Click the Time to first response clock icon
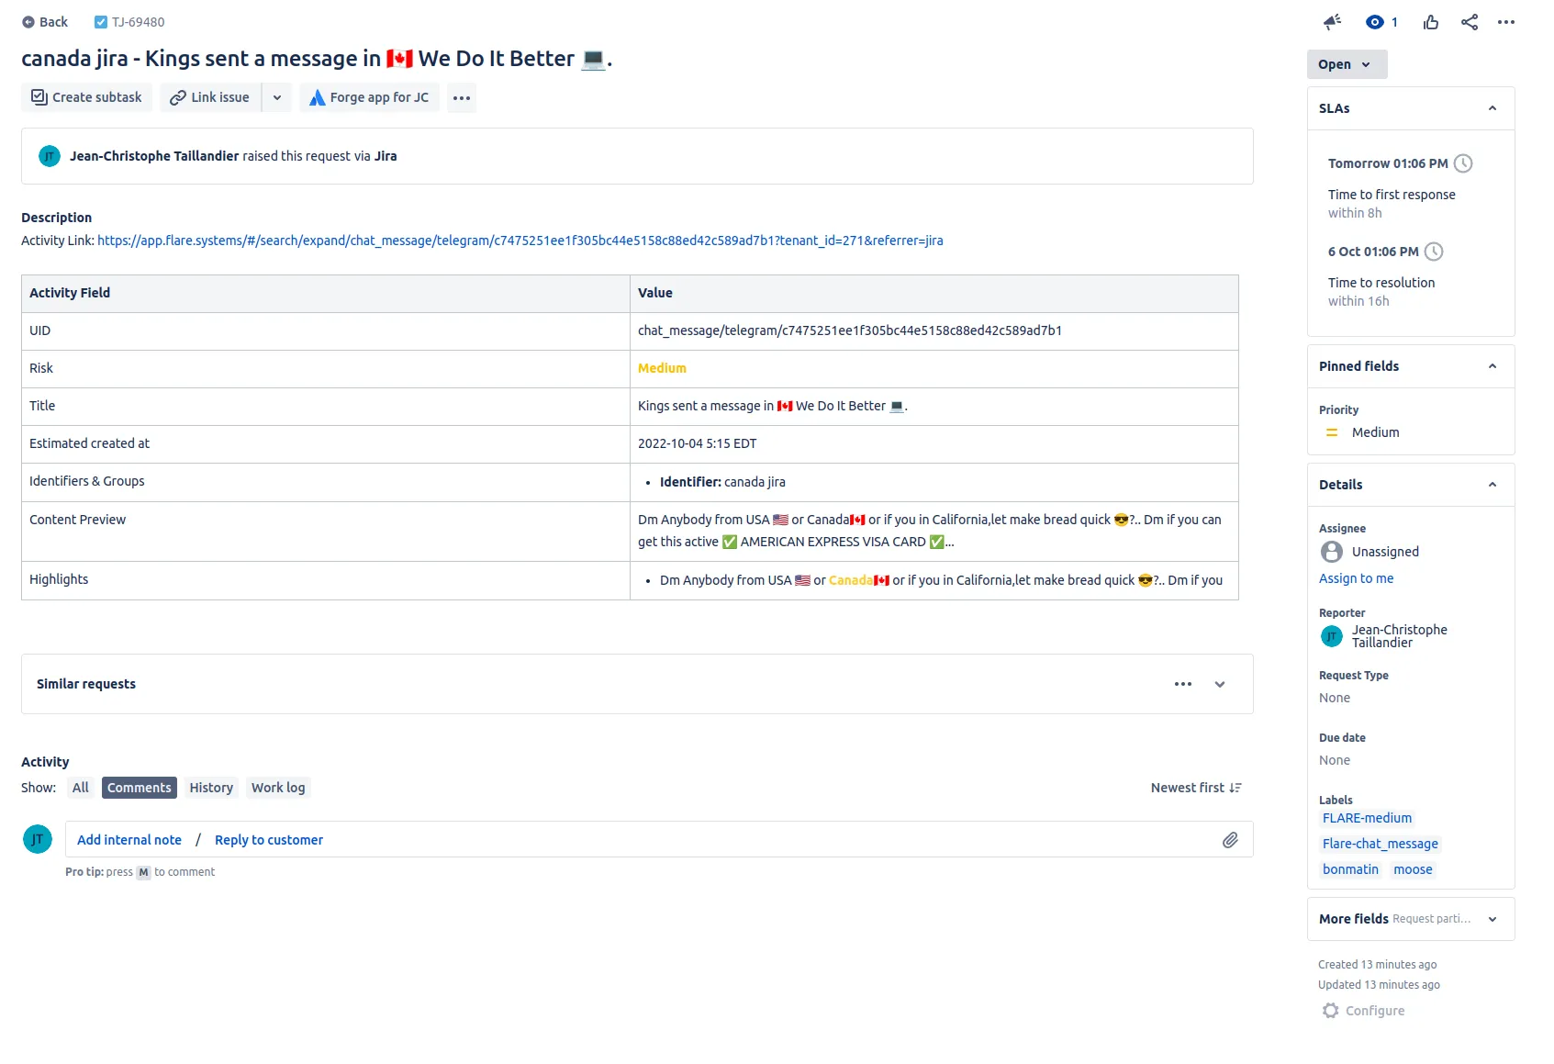1554x1064 pixels. point(1463,163)
